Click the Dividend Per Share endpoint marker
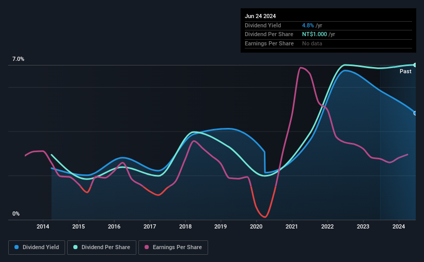Screen dimensions: 424x262 415,65
